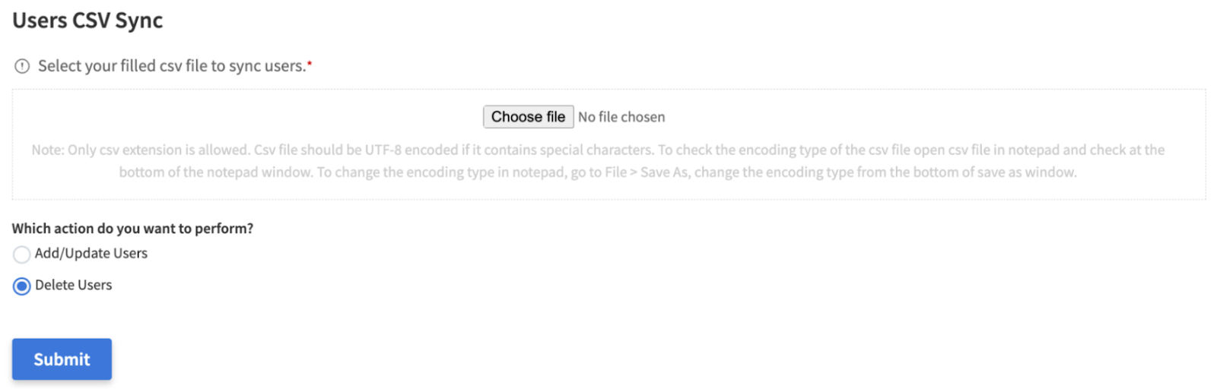
Task: Select the Add/Update Users radio button
Action: point(22,255)
